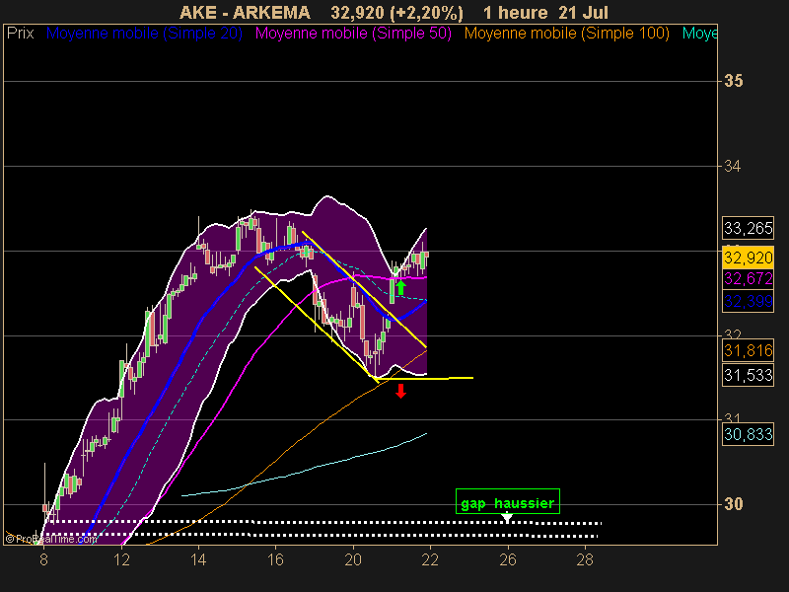Image resolution: width=789 pixels, height=592 pixels.
Task: Click the 'Prix' legend label
Action: coord(20,34)
